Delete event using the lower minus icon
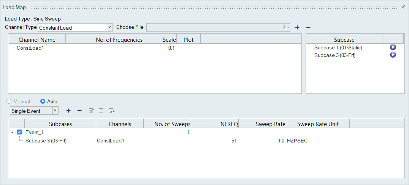This screenshot has height=185, width=409. point(79,111)
